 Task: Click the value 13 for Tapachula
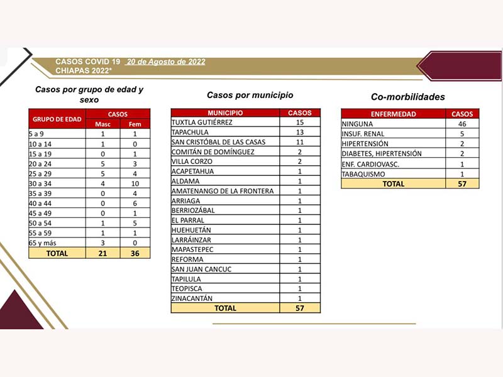300,132
